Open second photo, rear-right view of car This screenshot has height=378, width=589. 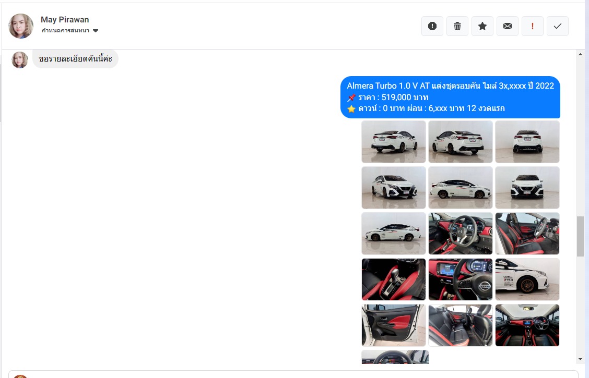[461, 142]
